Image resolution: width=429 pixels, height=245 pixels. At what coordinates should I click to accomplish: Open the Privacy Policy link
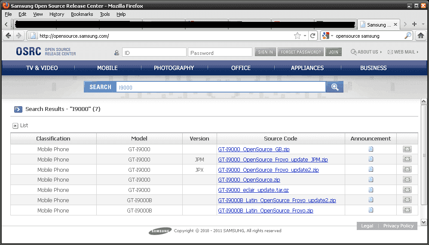[x=398, y=226]
